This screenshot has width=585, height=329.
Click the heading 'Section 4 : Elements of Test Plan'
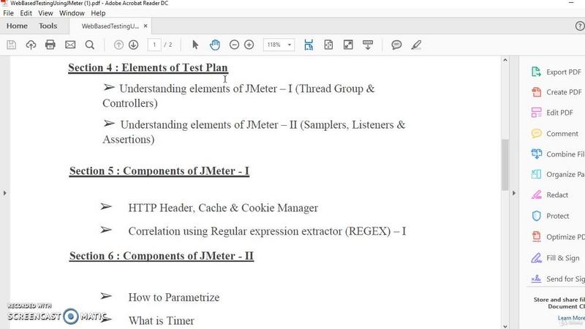pyautogui.click(x=148, y=68)
